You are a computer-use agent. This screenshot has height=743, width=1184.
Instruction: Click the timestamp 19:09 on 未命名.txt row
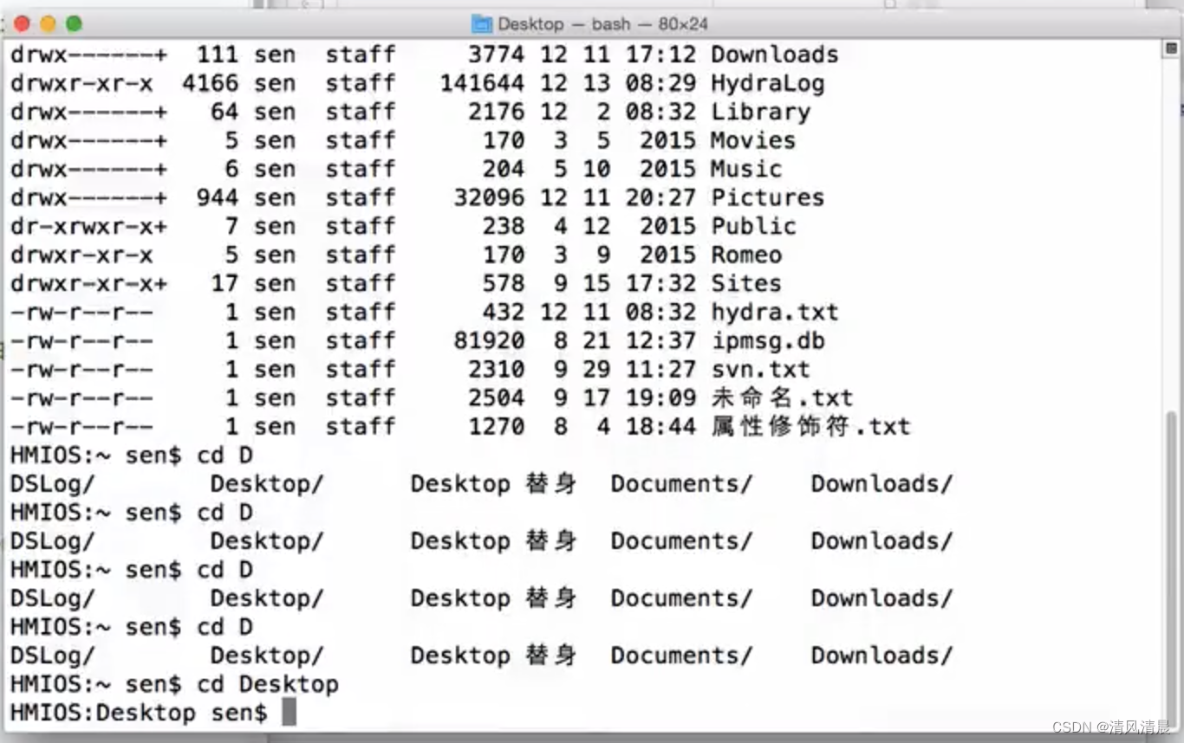(660, 397)
